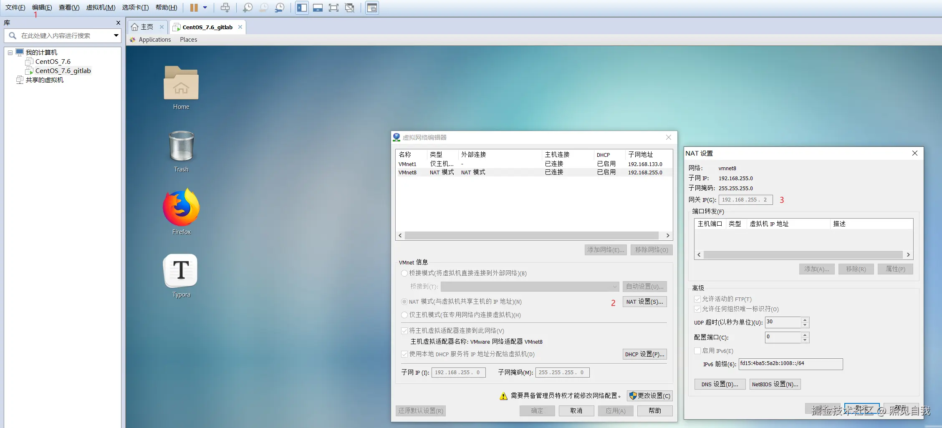This screenshot has height=428, width=942.
Task: Open the snapshot manager
Action: click(280, 8)
